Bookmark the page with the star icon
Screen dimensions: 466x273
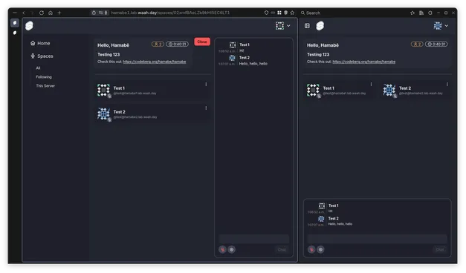tap(292, 13)
